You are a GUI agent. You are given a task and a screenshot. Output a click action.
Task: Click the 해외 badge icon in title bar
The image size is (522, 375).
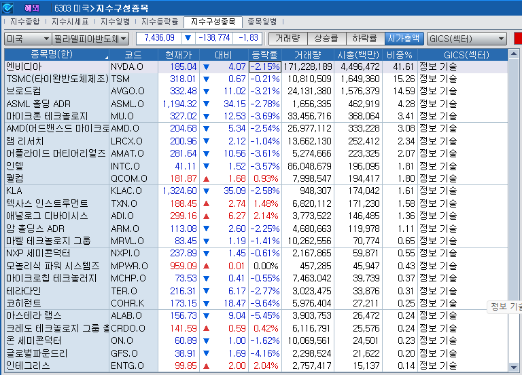(32, 8)
